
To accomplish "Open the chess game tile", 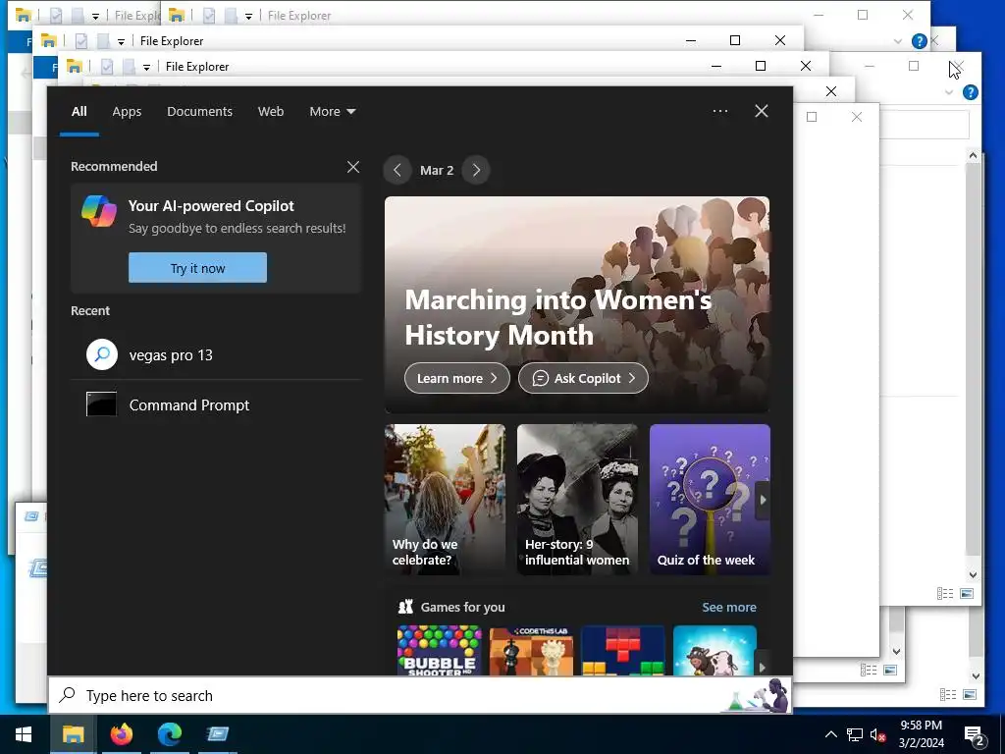I will click(x=531, y=651).
